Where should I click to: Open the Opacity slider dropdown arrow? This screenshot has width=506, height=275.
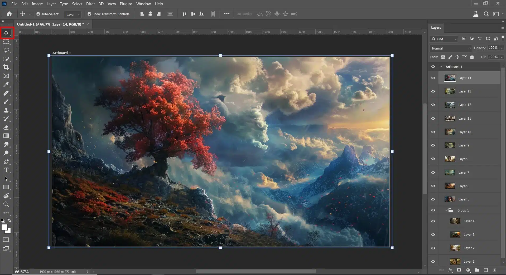click(502, 48)
